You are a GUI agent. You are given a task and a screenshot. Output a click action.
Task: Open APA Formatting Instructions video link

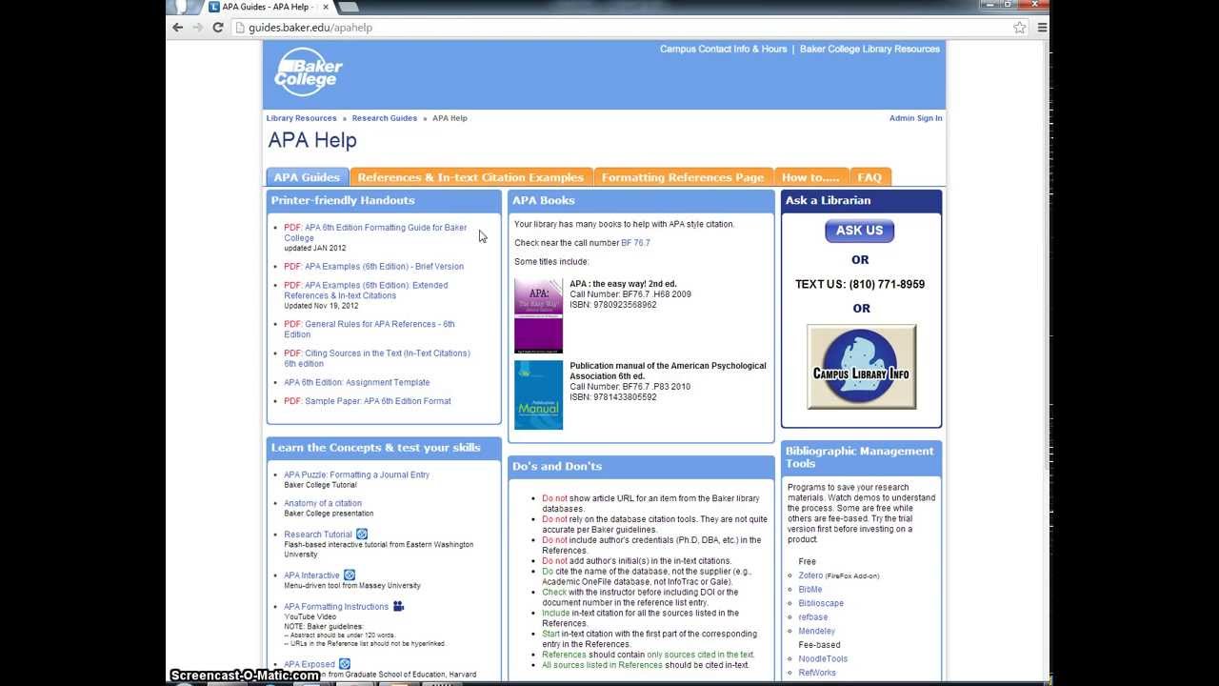(x=336, y=607)
